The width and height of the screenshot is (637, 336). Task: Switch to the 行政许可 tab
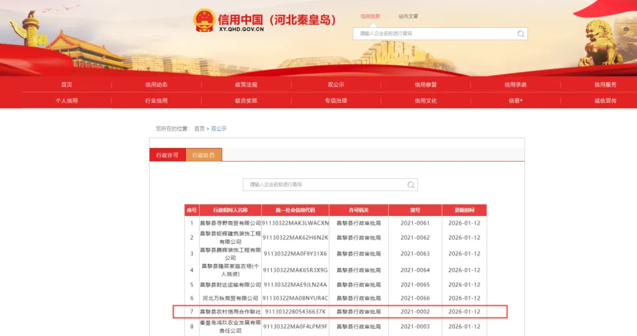coord(168,155)
